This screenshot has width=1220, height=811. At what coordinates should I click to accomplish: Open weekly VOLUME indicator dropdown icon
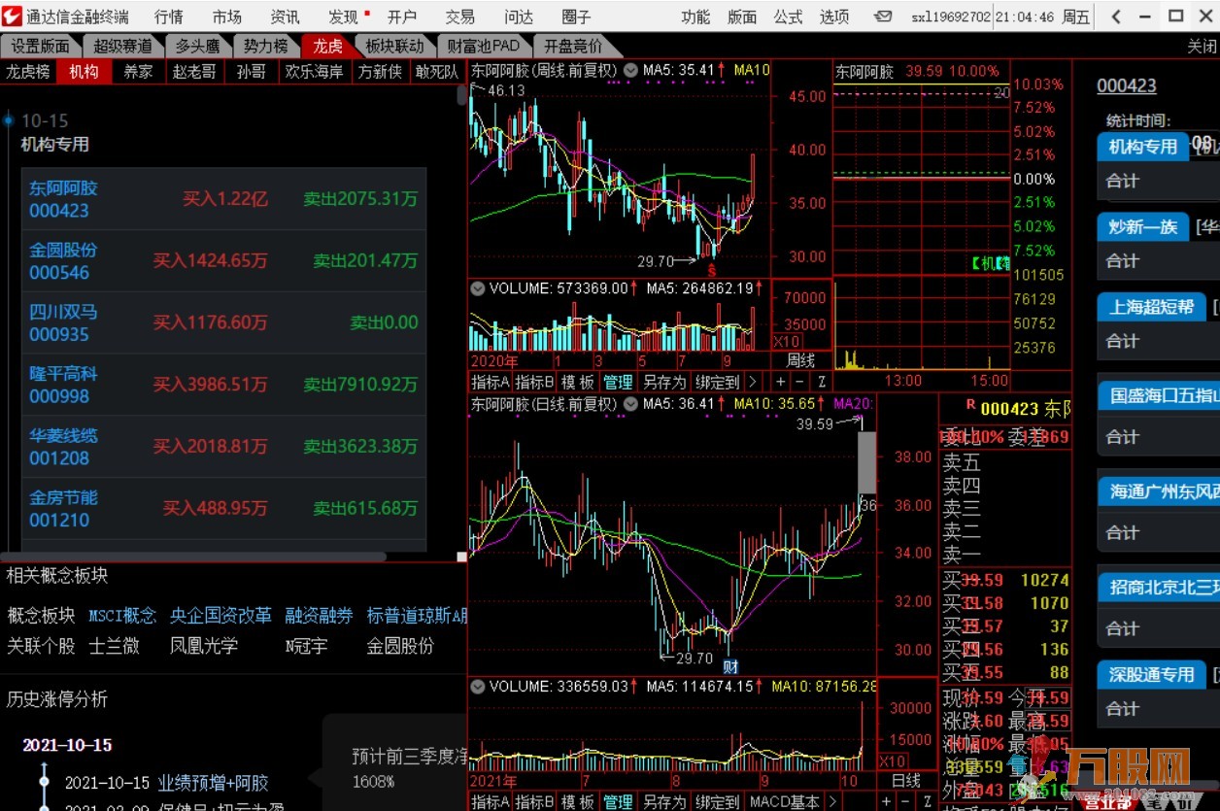478,288
